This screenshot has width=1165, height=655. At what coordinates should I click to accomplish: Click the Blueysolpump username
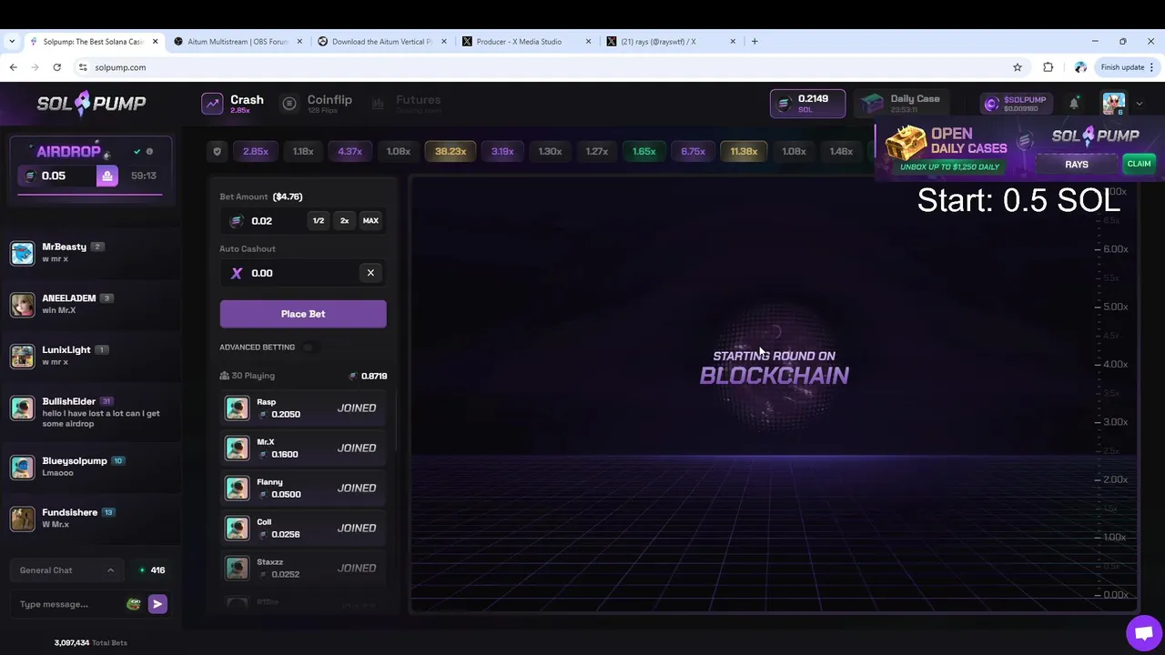pyautogui.click(x=75, y=460)
